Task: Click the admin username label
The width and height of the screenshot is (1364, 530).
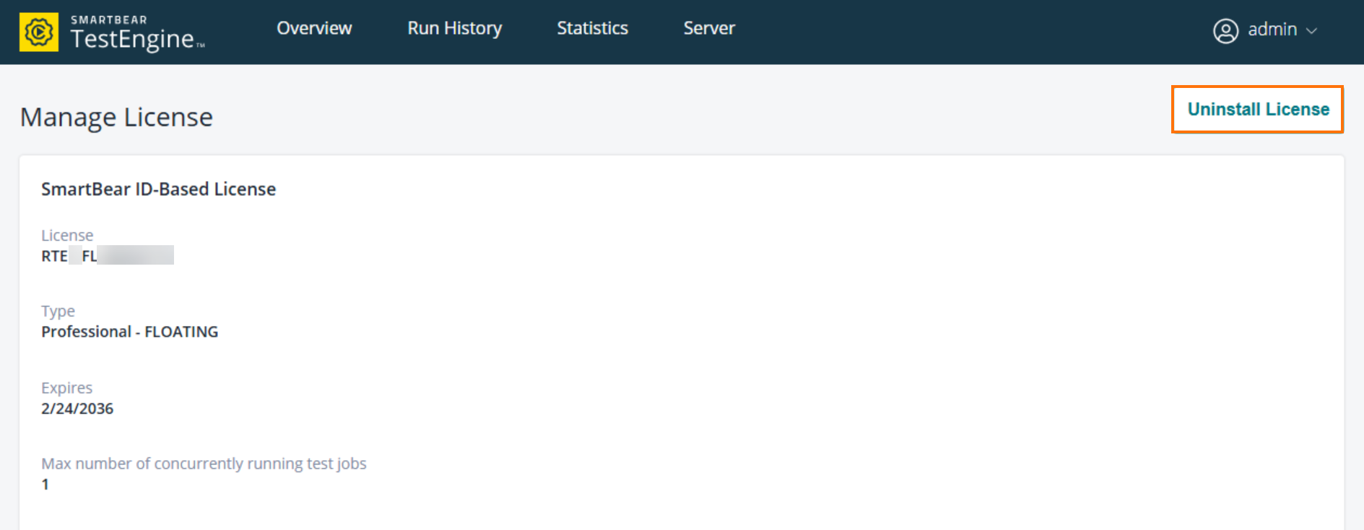Action: point(1272,30)
